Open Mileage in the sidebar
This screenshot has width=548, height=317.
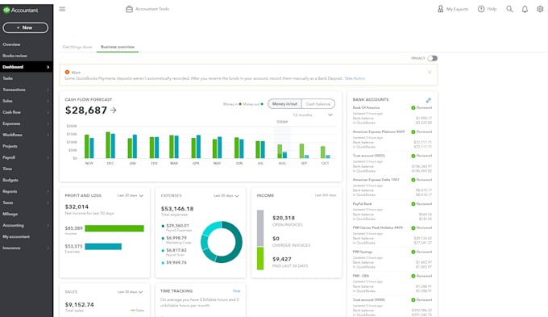click(10, 214)
